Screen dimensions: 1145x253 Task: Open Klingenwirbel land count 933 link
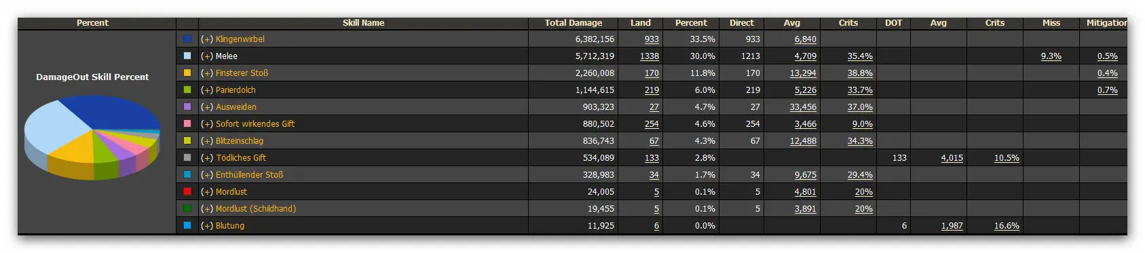(652, 39)
